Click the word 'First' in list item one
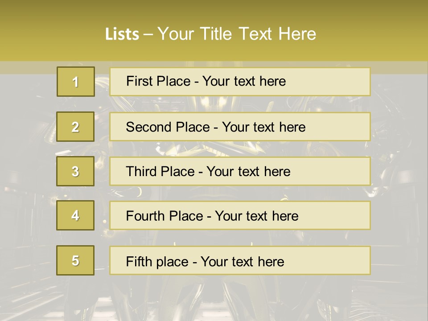 pyautogui.click(x=140, y=81)
